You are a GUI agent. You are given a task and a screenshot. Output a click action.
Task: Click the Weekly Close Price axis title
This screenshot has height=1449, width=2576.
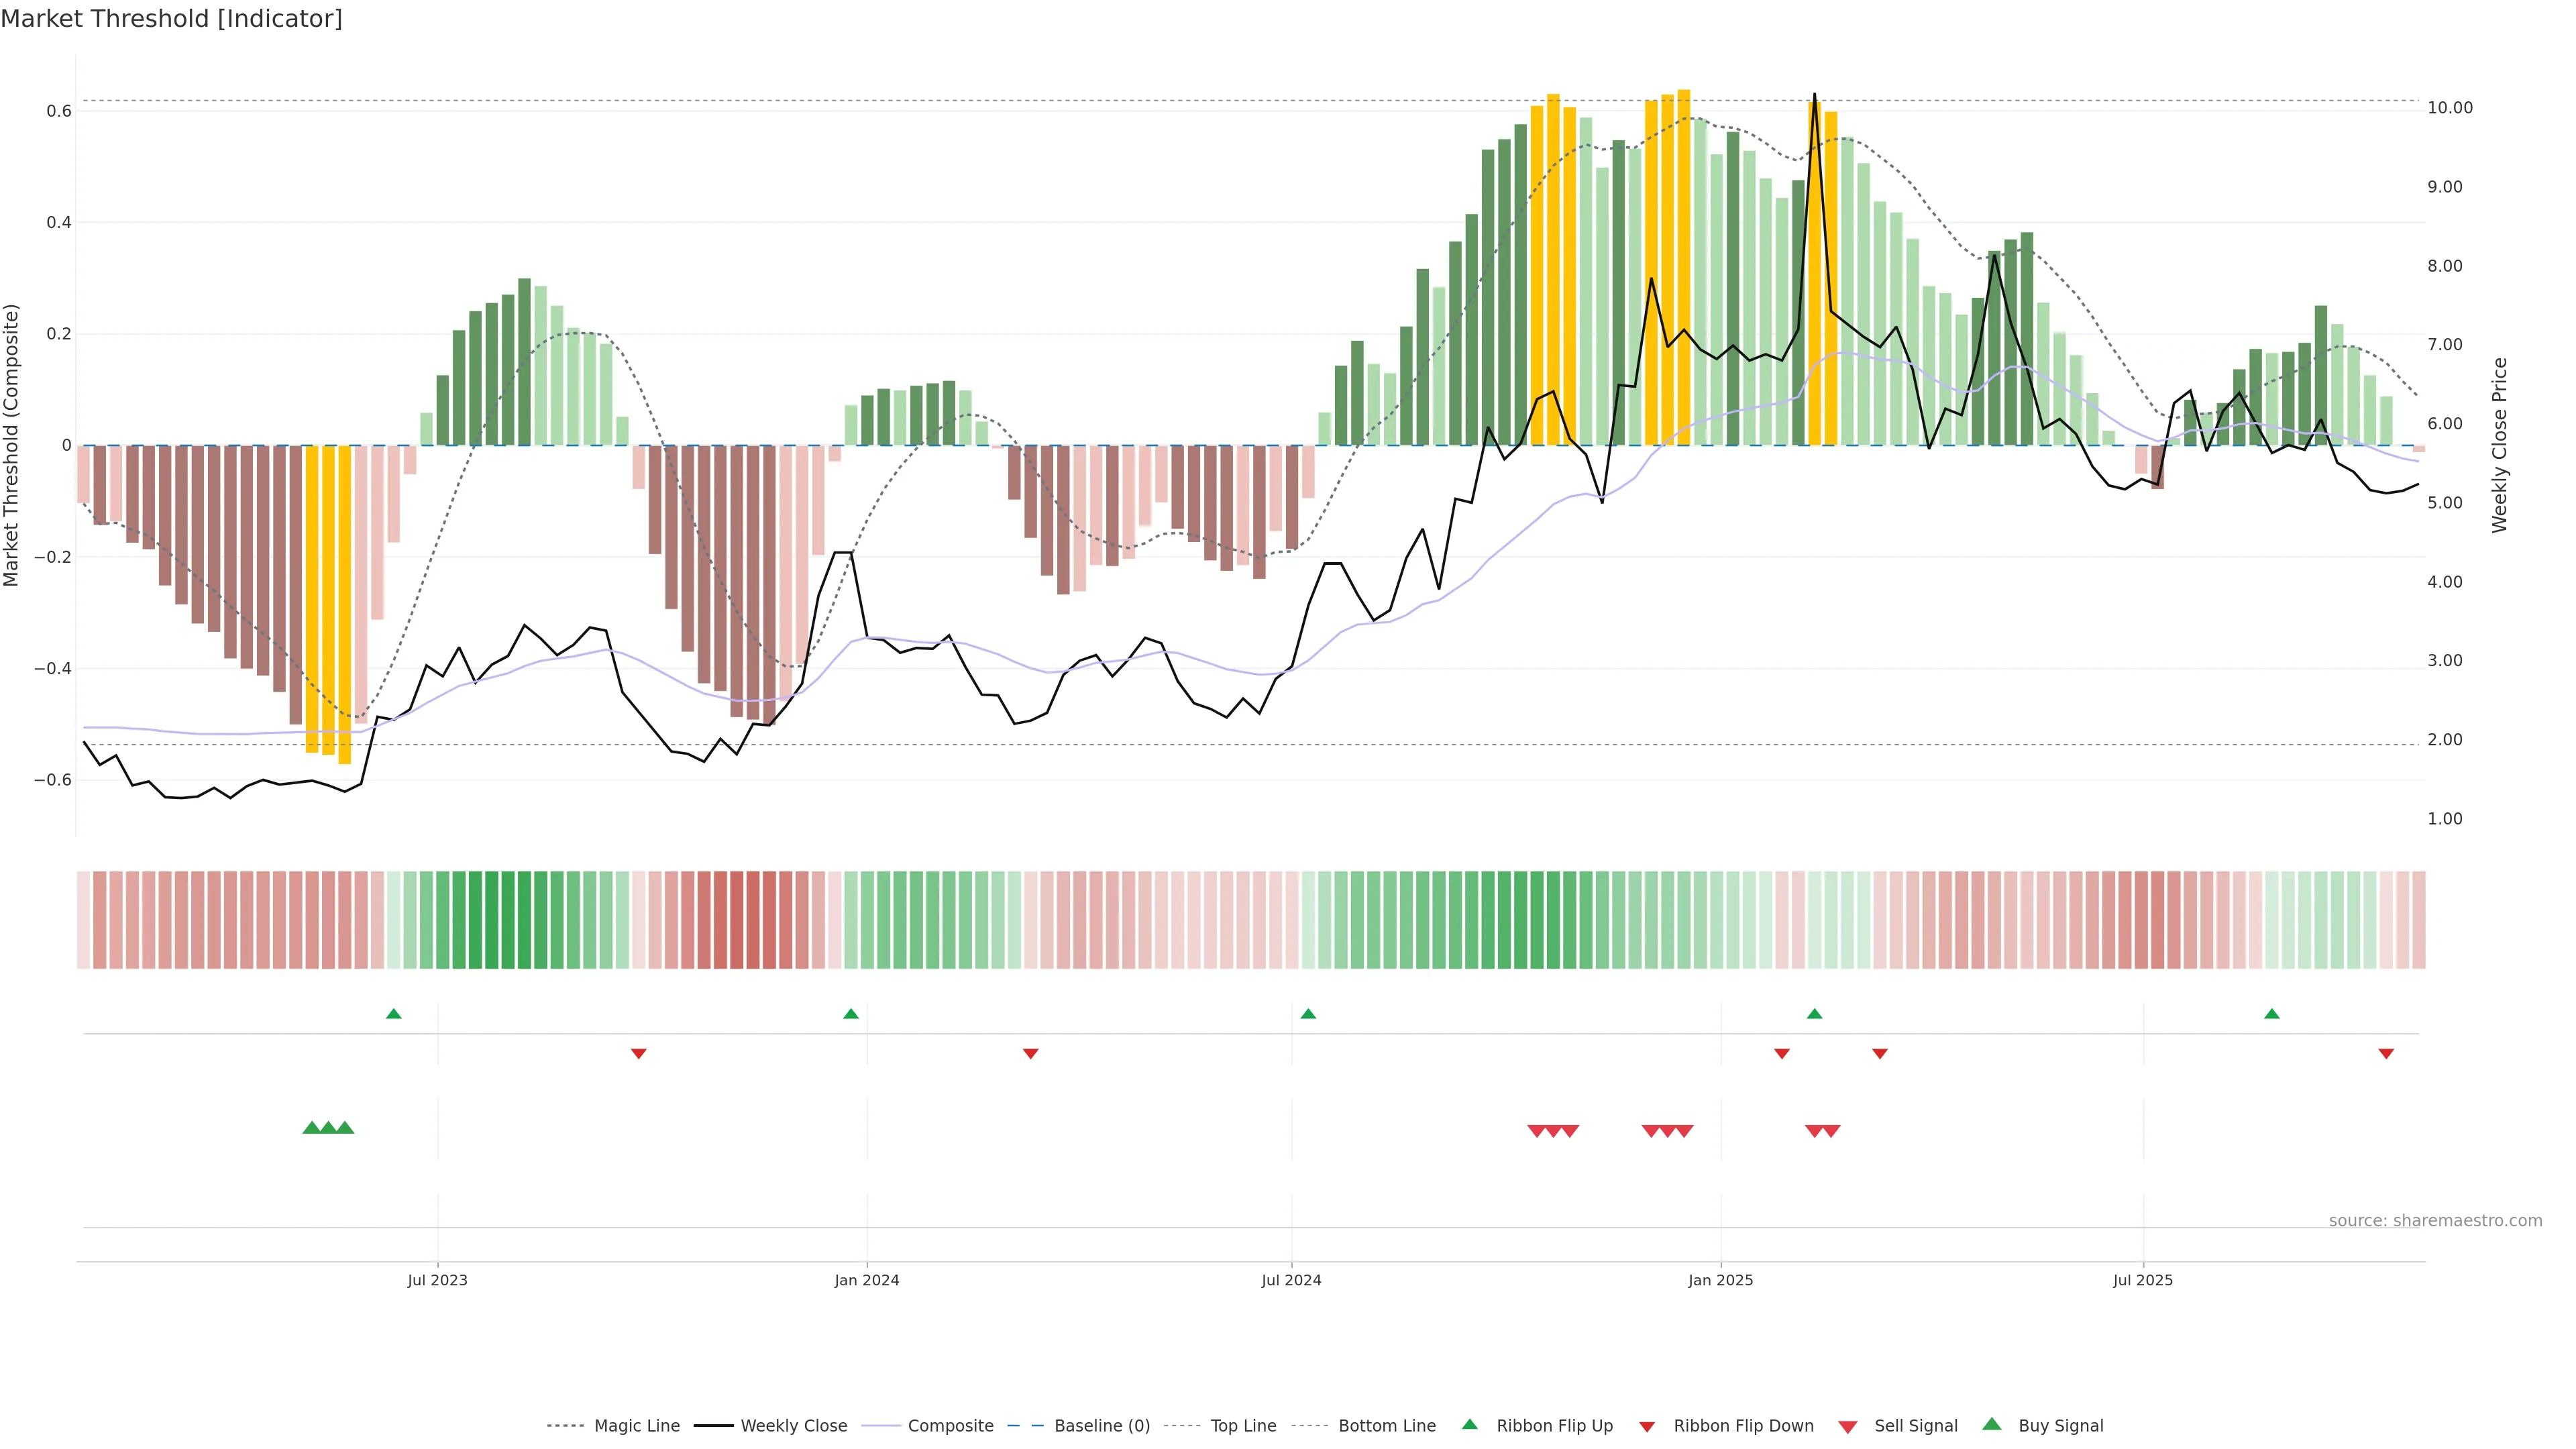click(x=2500, y=445)
